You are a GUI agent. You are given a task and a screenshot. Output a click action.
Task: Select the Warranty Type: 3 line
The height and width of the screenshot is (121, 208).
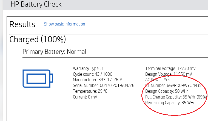click(x=88, y=68)
